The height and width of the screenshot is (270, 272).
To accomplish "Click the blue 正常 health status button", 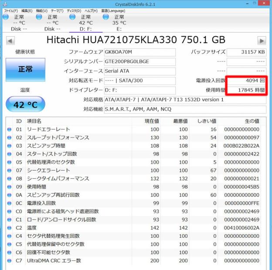I will tap(25, 70).
